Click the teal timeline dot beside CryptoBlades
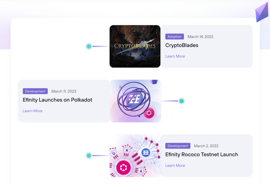 (x=89, y=46)
